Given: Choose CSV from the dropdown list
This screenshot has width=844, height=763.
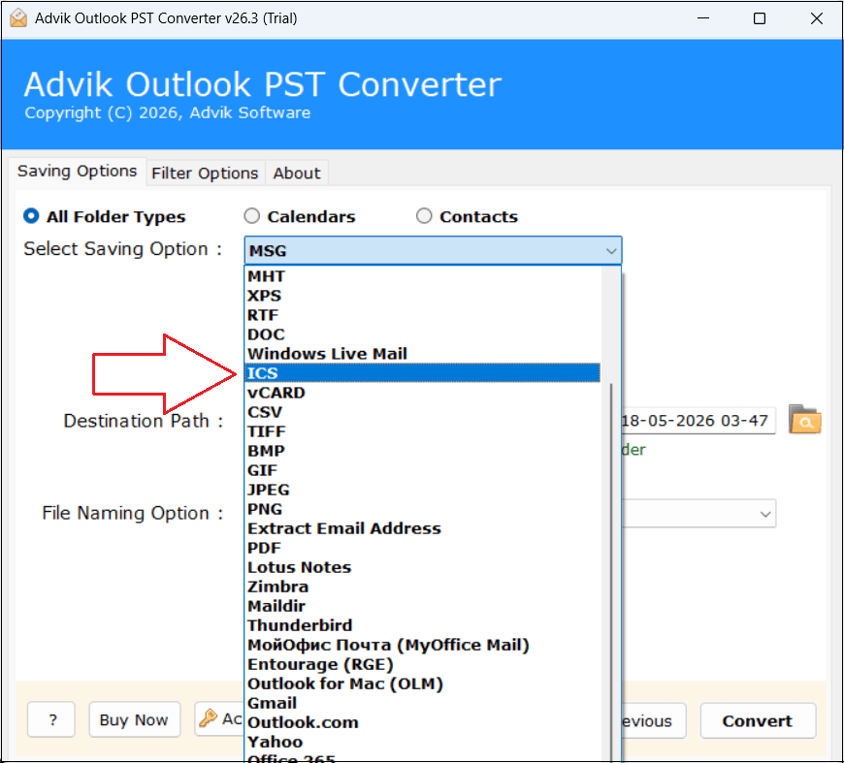Looking at the screenshot, I should click(x=423, y=412).
